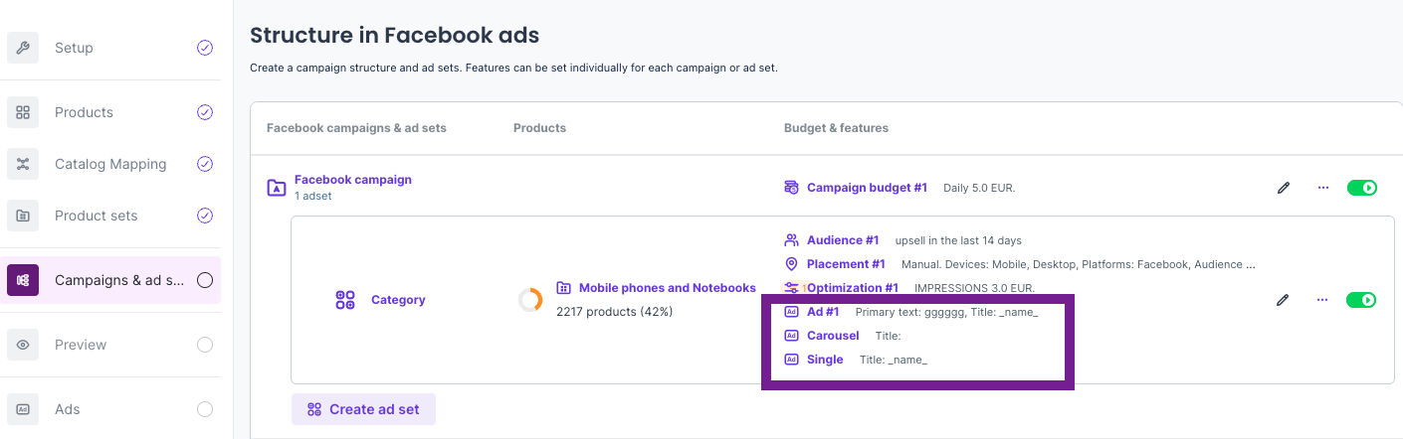Click the Campaign budget #1 coins icon
This screenshot has height=439, width=1403.
(x=792, y=188)
